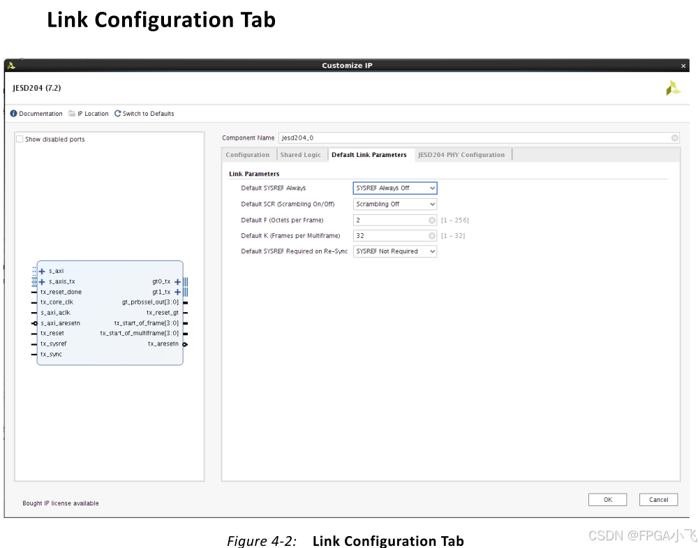Clear the Component Name field
The height and width of the screenshot is (548, 700).
[675, 138]
